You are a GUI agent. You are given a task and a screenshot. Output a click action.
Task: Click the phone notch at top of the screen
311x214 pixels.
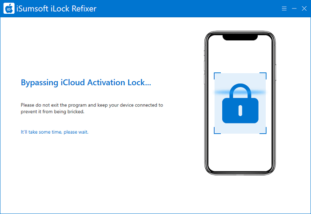click(240, 37)
